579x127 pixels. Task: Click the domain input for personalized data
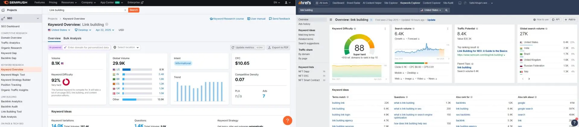pos(88,48)
